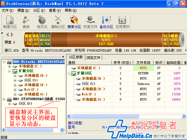Click the 激活 toolbar icon
Image resolution: width=187 pixels, height=140 pixels.
(x=26, y=22)
